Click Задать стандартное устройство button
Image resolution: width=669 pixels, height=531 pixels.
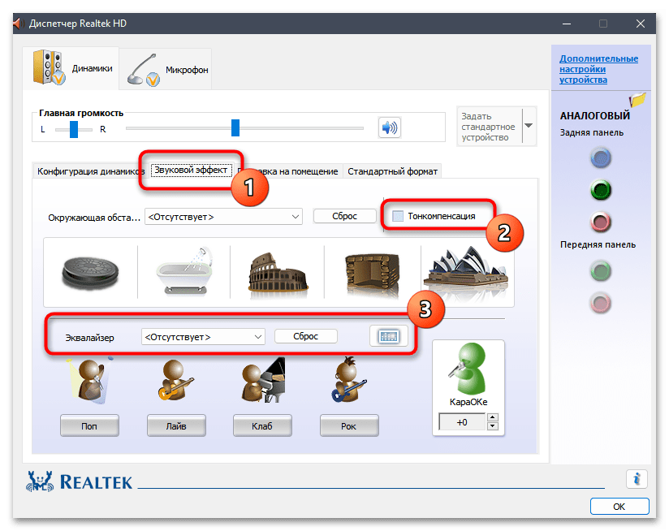coord(490,127)
